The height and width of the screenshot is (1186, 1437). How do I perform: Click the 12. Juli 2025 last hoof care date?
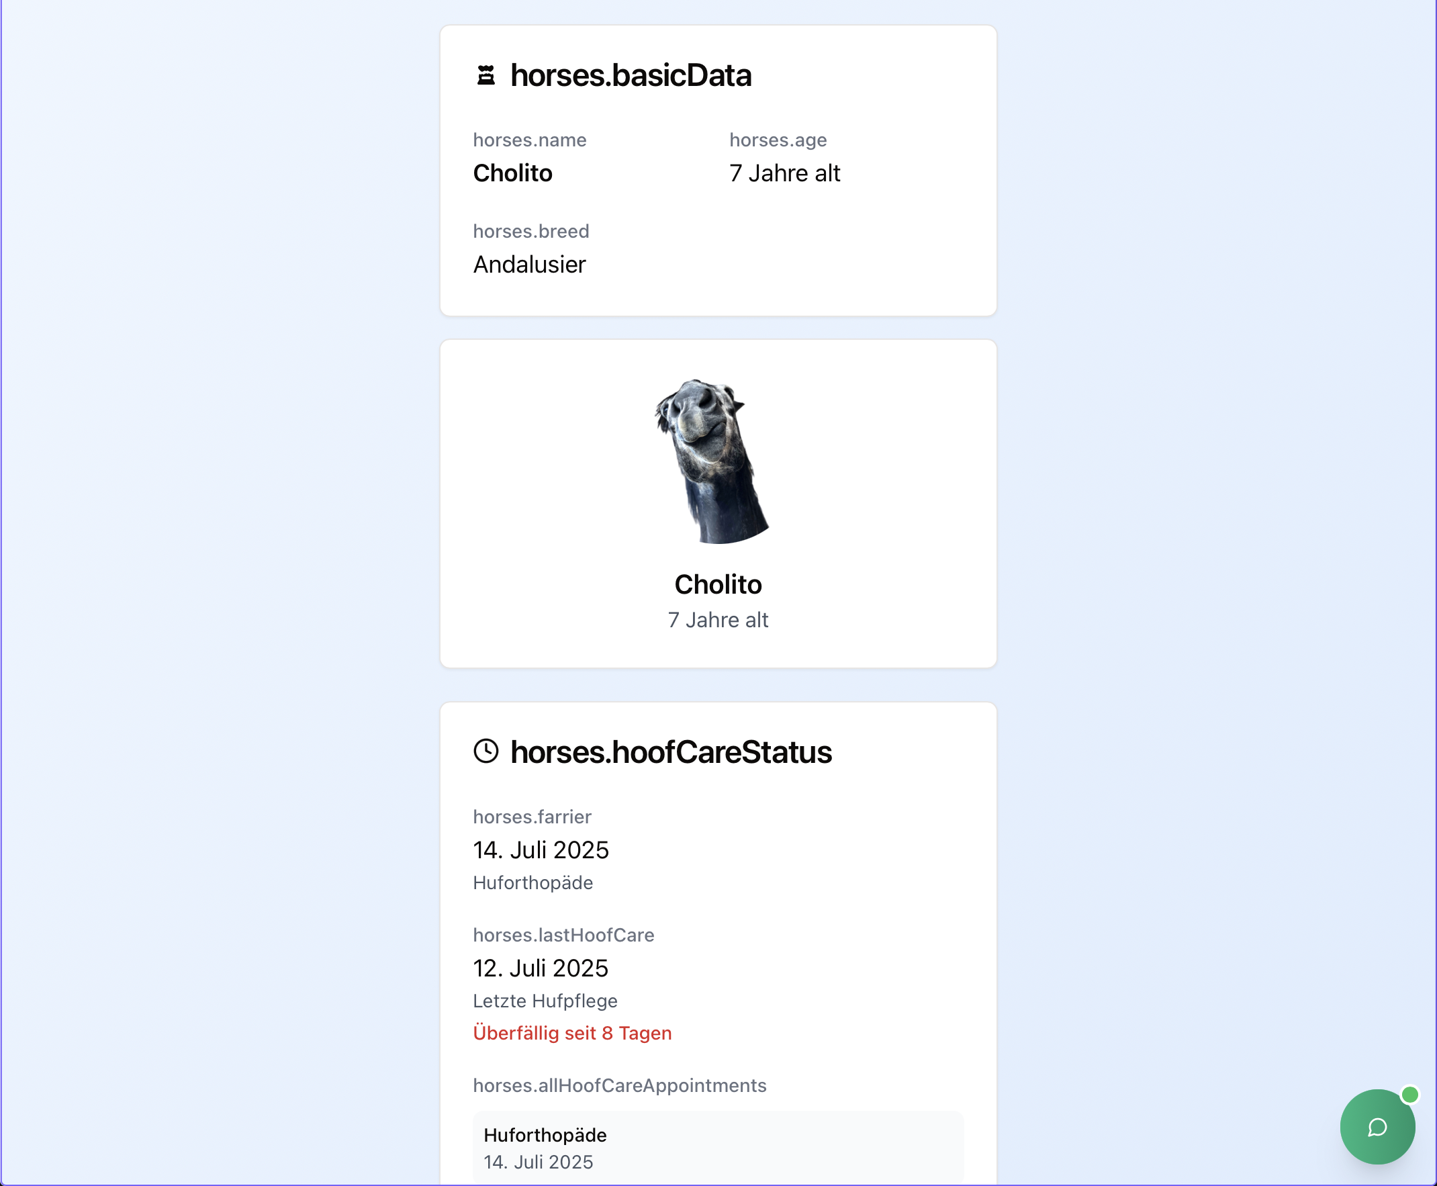(x=541, y=968)
